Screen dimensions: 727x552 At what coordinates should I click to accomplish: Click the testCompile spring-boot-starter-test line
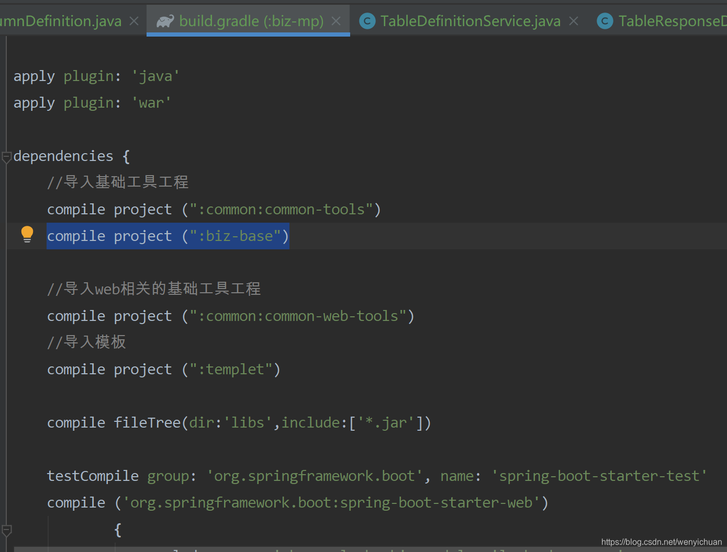coord(377,476)
